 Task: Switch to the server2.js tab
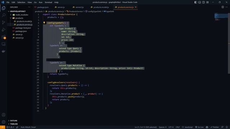coord(79,7)
